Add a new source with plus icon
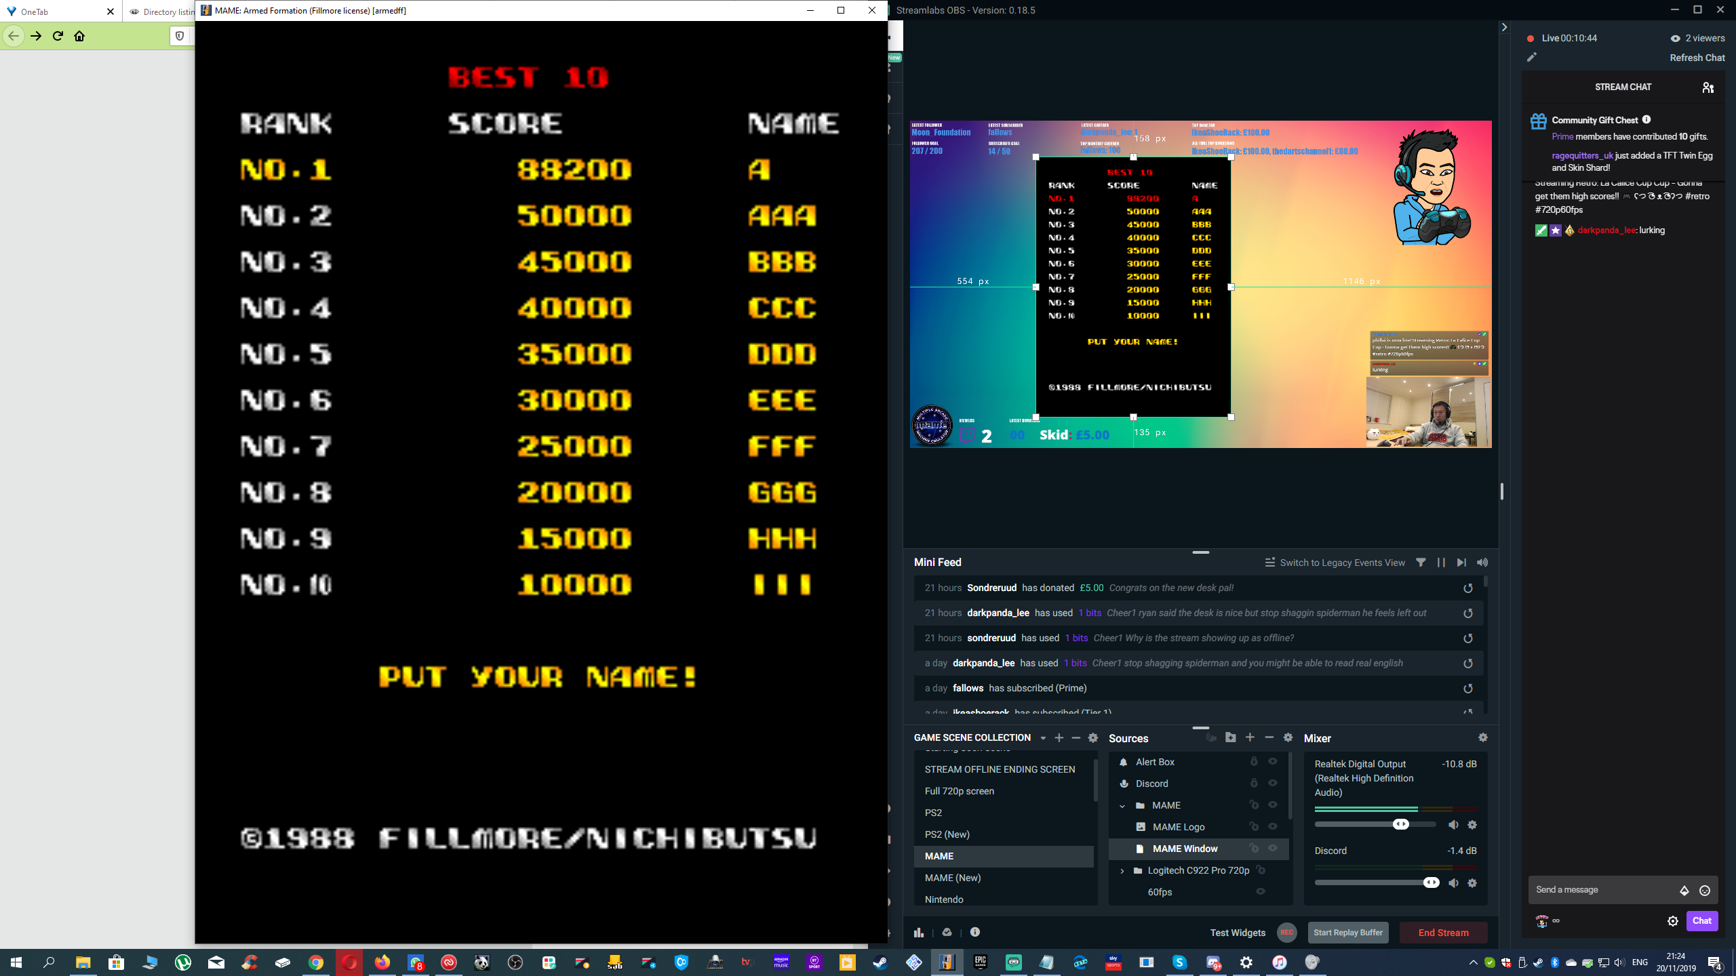Viewport: 1736px width, 976px height. (x=1250, y=737)
